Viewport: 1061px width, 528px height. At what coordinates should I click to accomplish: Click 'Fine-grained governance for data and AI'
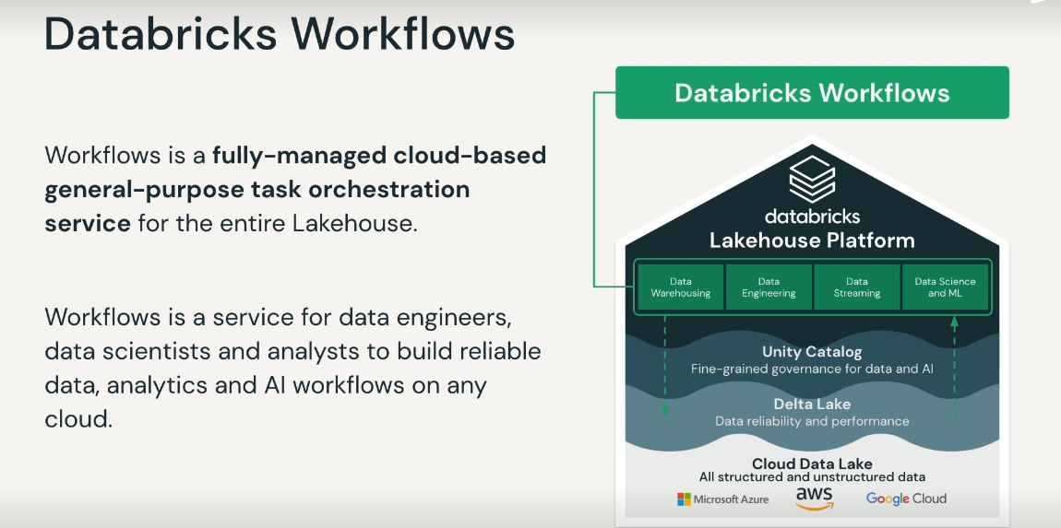tap(812, 370)
